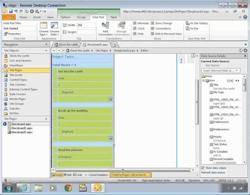Open Subsites in navigation
Viewport: 250px width, 195px height.
(x=15, y=108)
